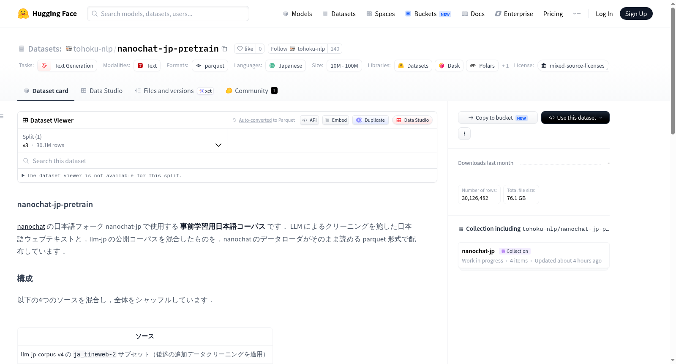Click the page vertical scrollbar

tap(673, 71)
